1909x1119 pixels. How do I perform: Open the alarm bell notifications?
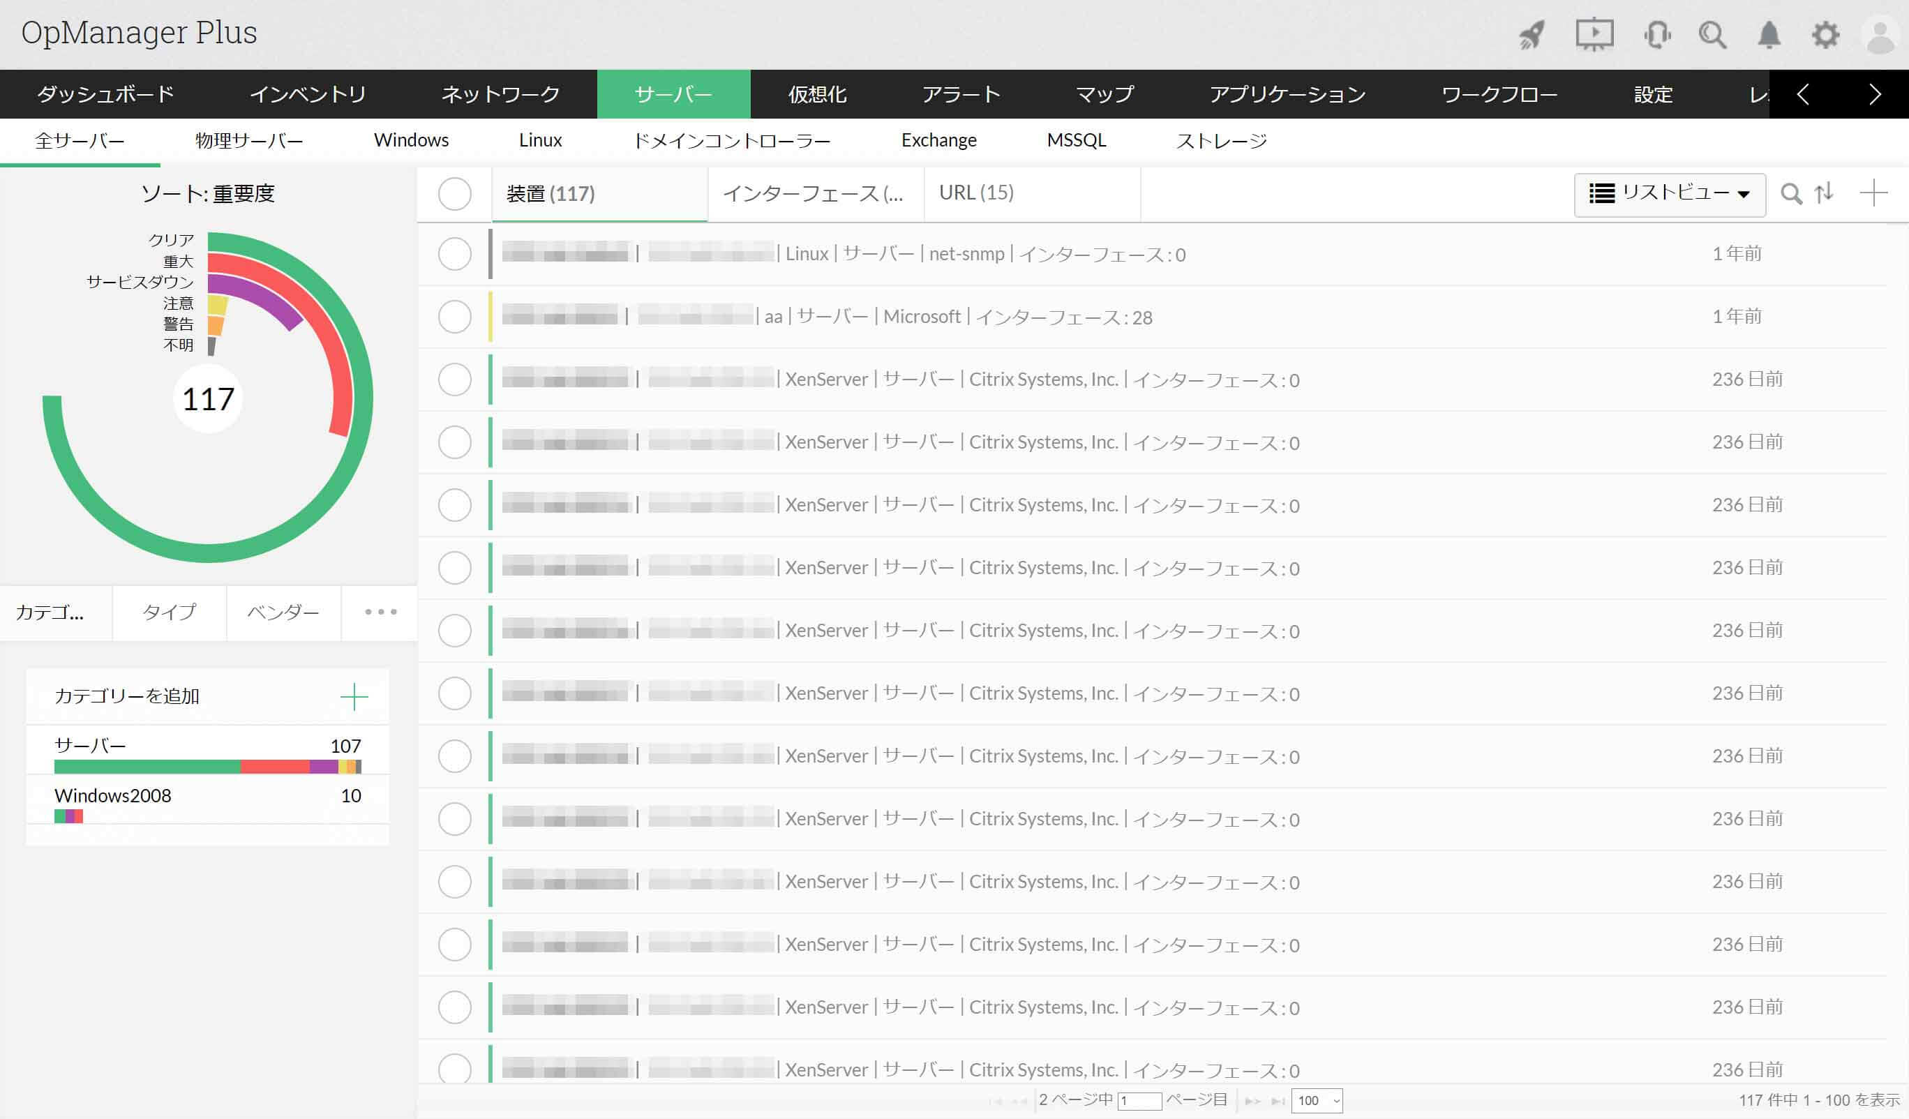click(x=1769, y=35)
